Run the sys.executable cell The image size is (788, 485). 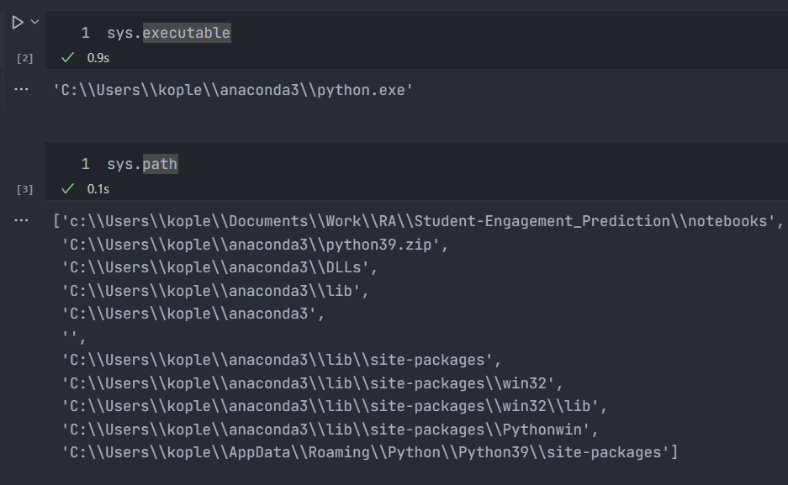tap(17, 23)
